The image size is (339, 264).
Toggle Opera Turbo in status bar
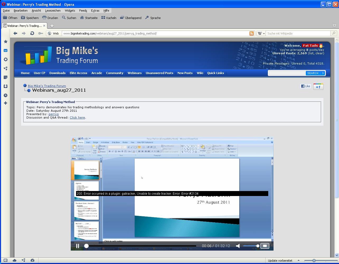tap(32, 260)
